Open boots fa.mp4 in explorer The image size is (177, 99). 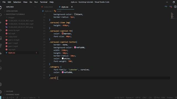[x=14, y=30]
